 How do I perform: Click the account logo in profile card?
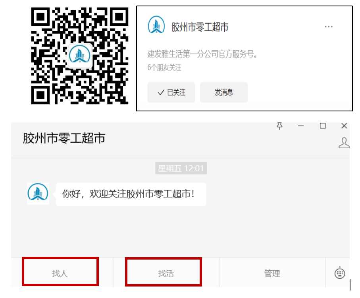click(x=156, y=25)
